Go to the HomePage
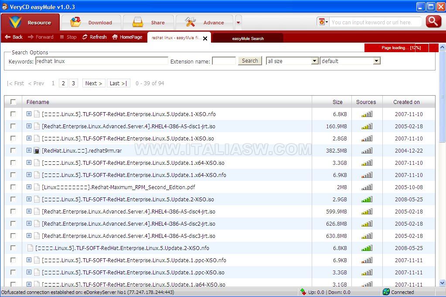The image size is (446, 297). click(127, 37)
